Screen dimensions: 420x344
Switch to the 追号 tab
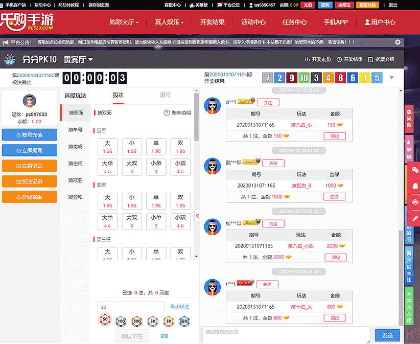tap(165, 95)
